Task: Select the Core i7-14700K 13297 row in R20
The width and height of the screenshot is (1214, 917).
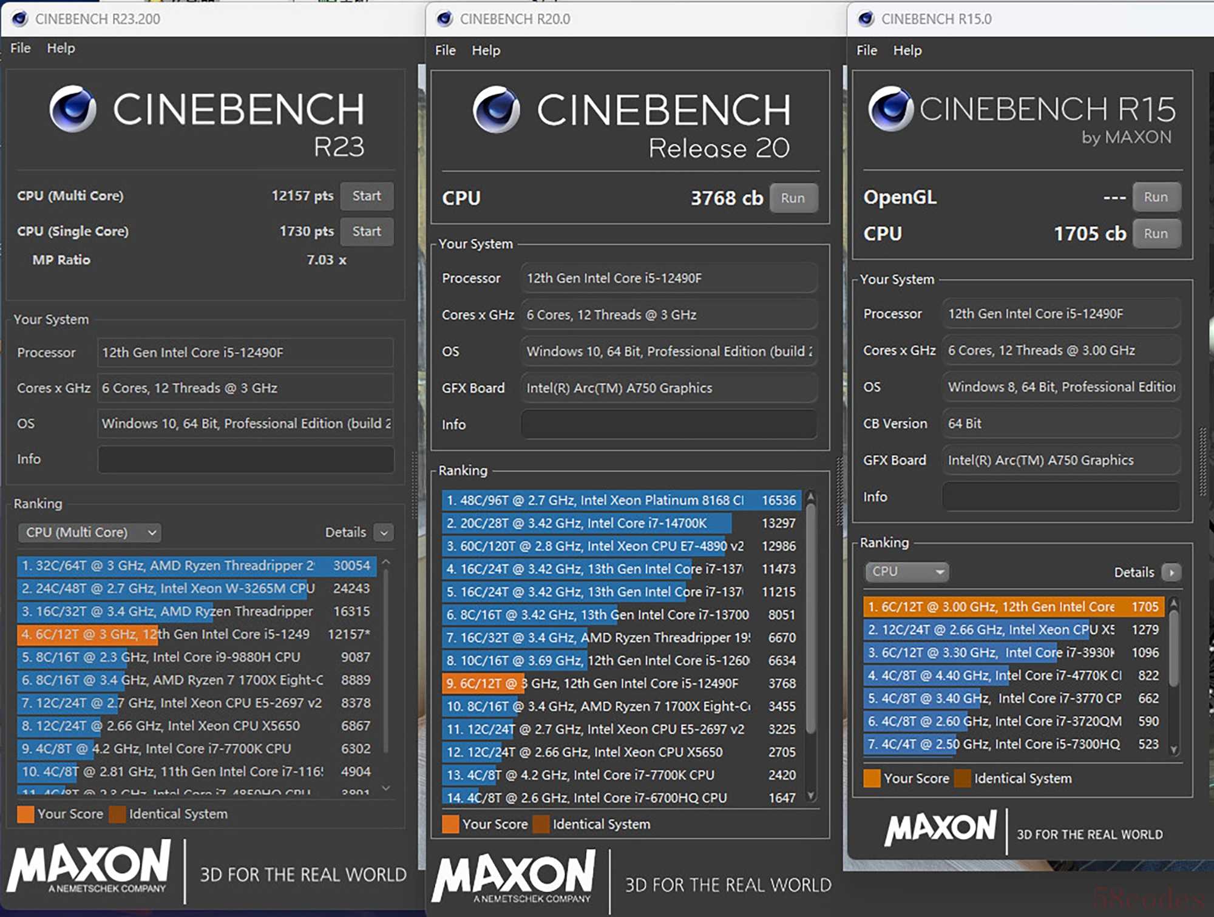Action: pos(622,523)
